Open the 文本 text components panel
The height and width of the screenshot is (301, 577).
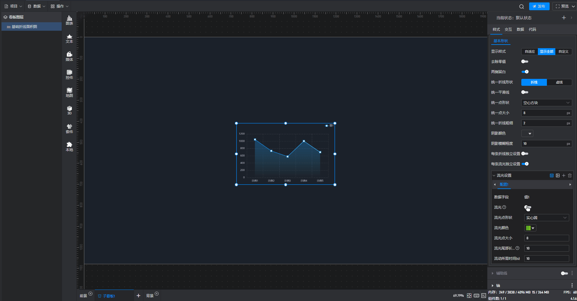coord(69,39)
